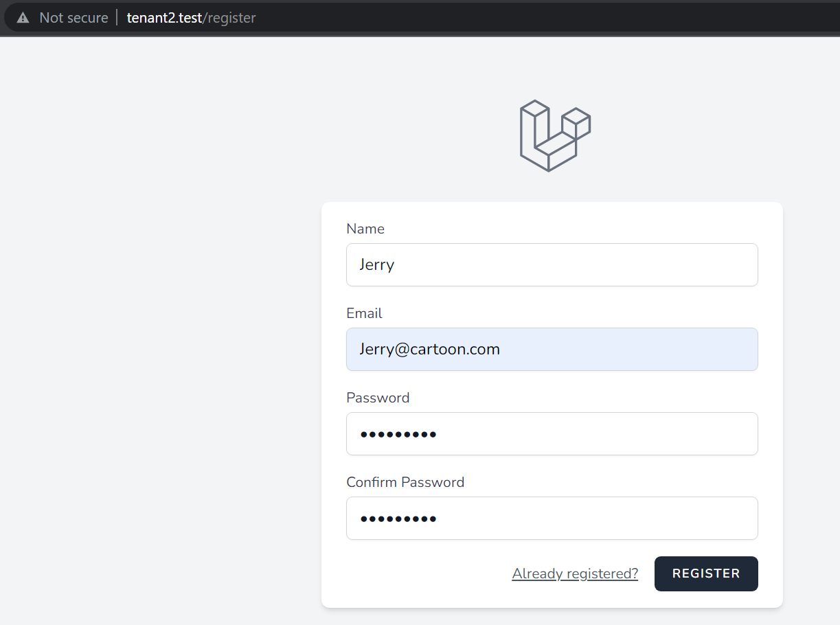This screenshot has height=625, width=840.
Task: Click the Name field label
Action: point(365,229)
